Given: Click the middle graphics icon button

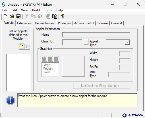Looking at the screenshot, I should (50, 59).
